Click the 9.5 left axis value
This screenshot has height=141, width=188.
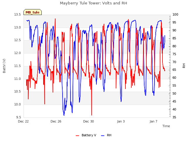[19, 117]
